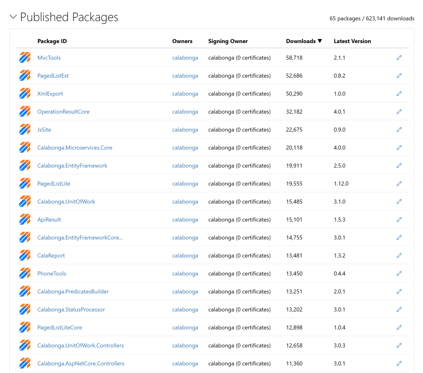Click the Latest Version column header
Viewport: 423px width, 373px height.
[352, 41]
